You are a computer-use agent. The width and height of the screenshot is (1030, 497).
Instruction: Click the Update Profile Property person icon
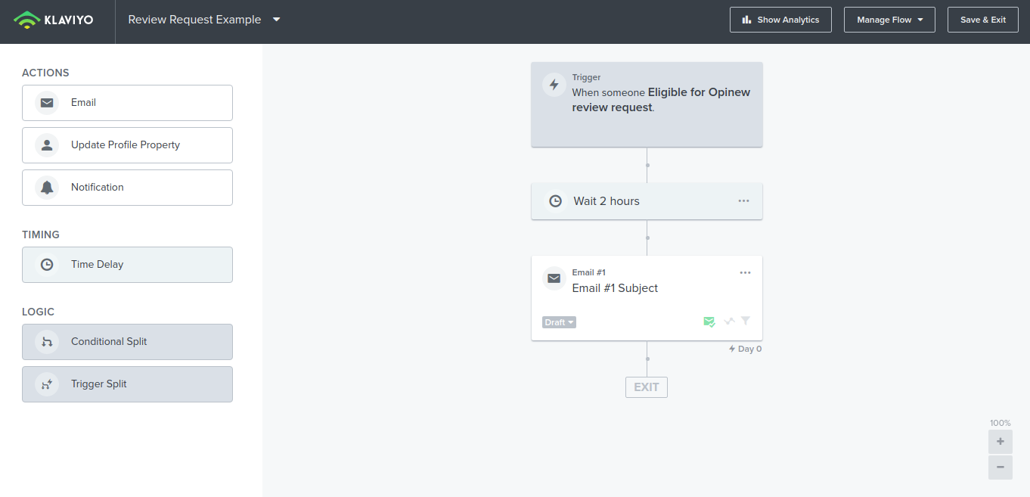(46, 144)
